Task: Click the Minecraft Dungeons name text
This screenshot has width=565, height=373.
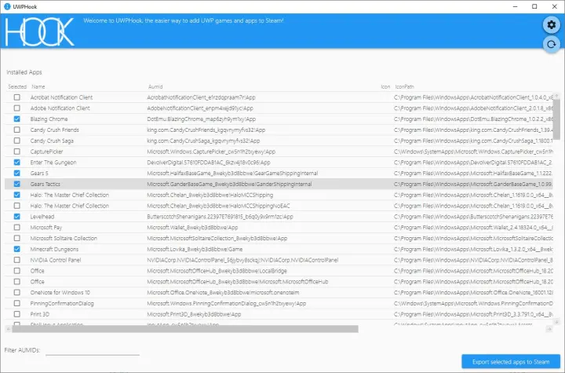Action: (54, 249)
